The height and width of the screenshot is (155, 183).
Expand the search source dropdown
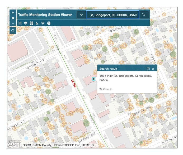(81, 15)
